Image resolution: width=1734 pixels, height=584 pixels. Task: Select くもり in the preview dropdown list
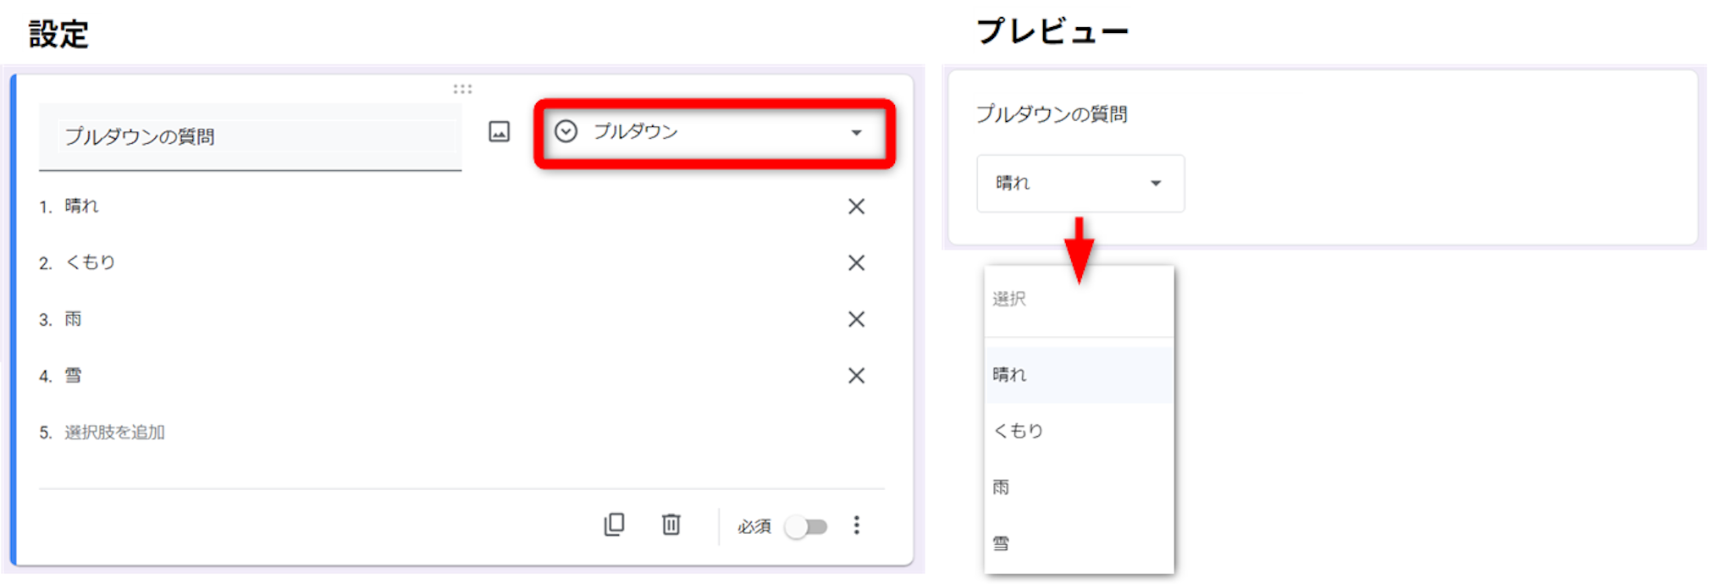(x=1019, y=431)
